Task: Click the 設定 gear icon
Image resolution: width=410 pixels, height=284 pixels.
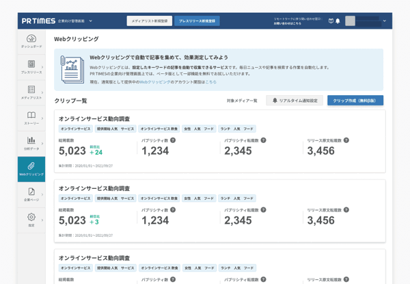Action: click(31, 217)
